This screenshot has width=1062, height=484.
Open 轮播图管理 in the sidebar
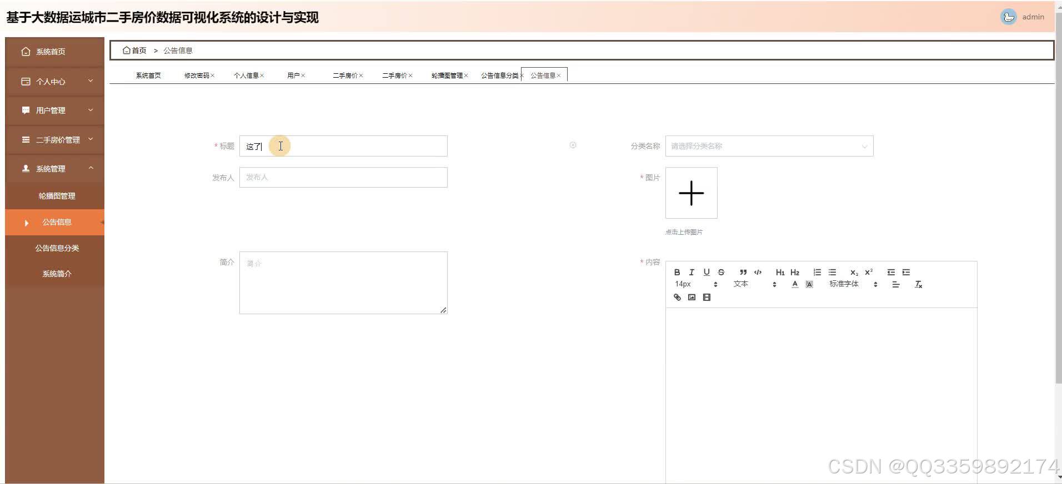(54, 196)
